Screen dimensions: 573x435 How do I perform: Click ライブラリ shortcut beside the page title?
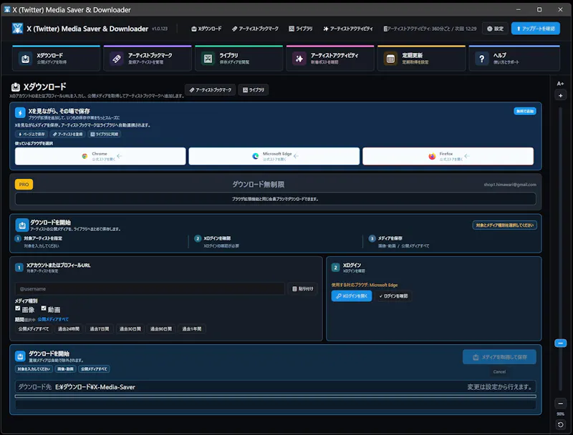[254, 89]
